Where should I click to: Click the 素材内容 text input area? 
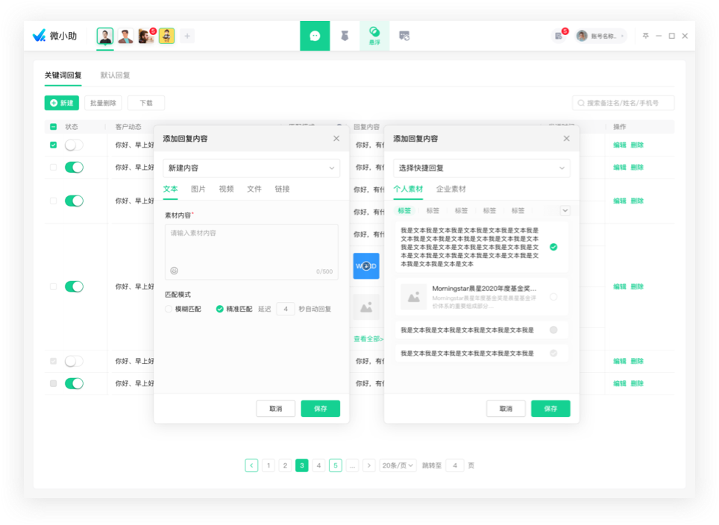[x=251, y=246]
